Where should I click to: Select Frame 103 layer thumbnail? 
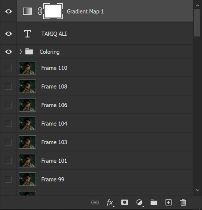click(x=27, y=142)
